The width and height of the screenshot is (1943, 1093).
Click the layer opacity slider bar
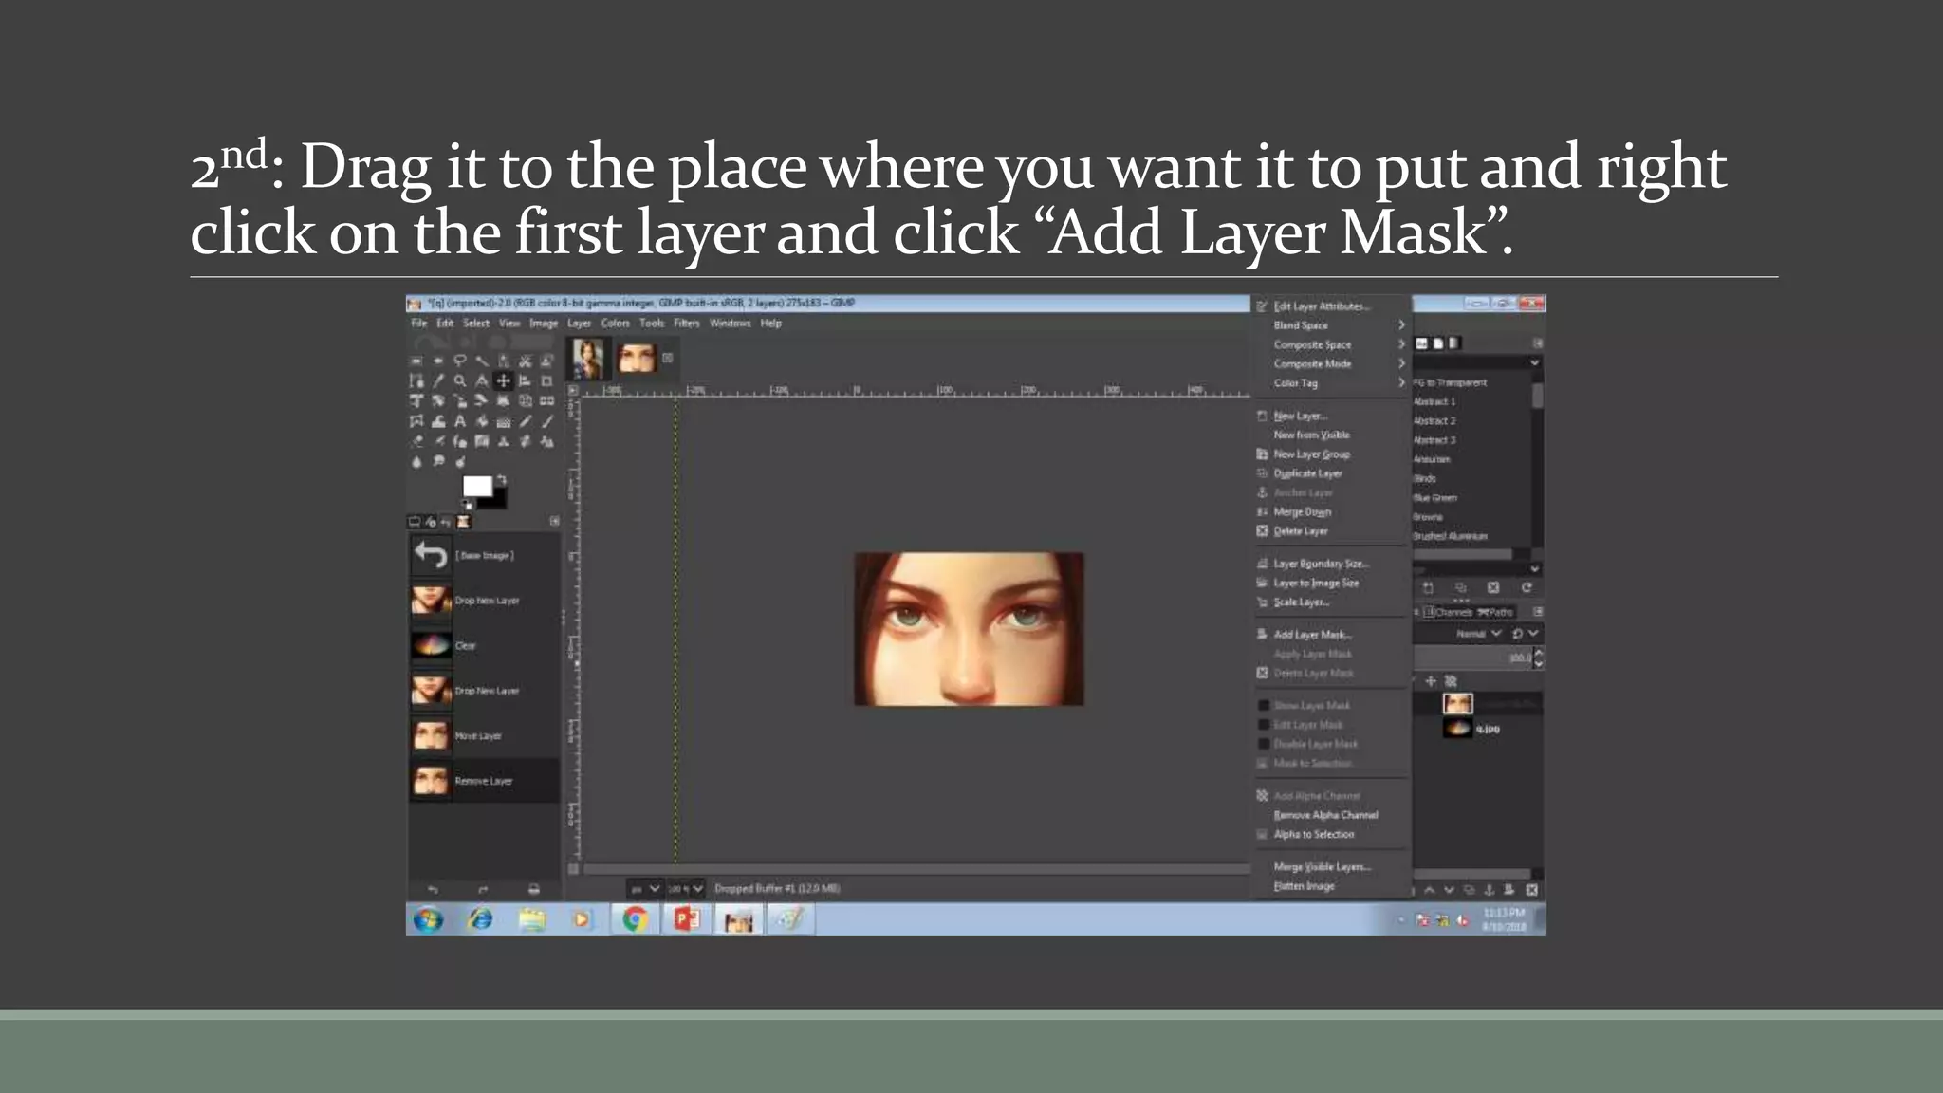1472,658
